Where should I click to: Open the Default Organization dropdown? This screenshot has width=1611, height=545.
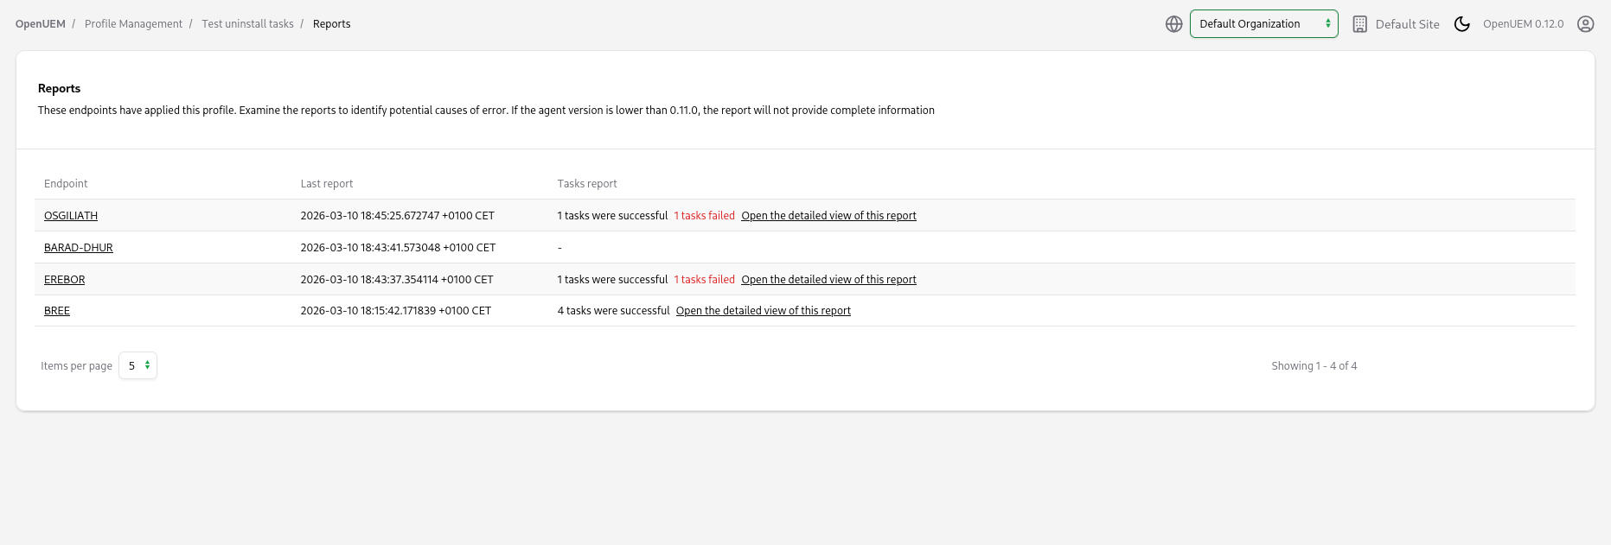[x=1263, y=24]
